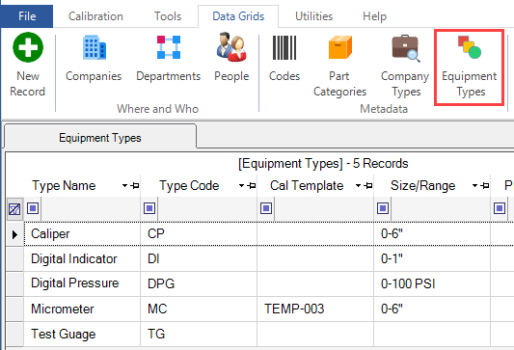Click the Type Code filter input cell

coord(207,209)
